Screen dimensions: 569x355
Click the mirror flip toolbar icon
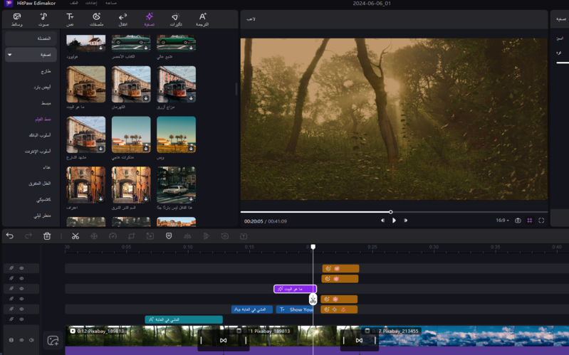coord(187,236)
